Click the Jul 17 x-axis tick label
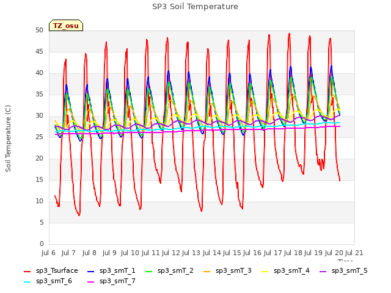 [273, 253]
